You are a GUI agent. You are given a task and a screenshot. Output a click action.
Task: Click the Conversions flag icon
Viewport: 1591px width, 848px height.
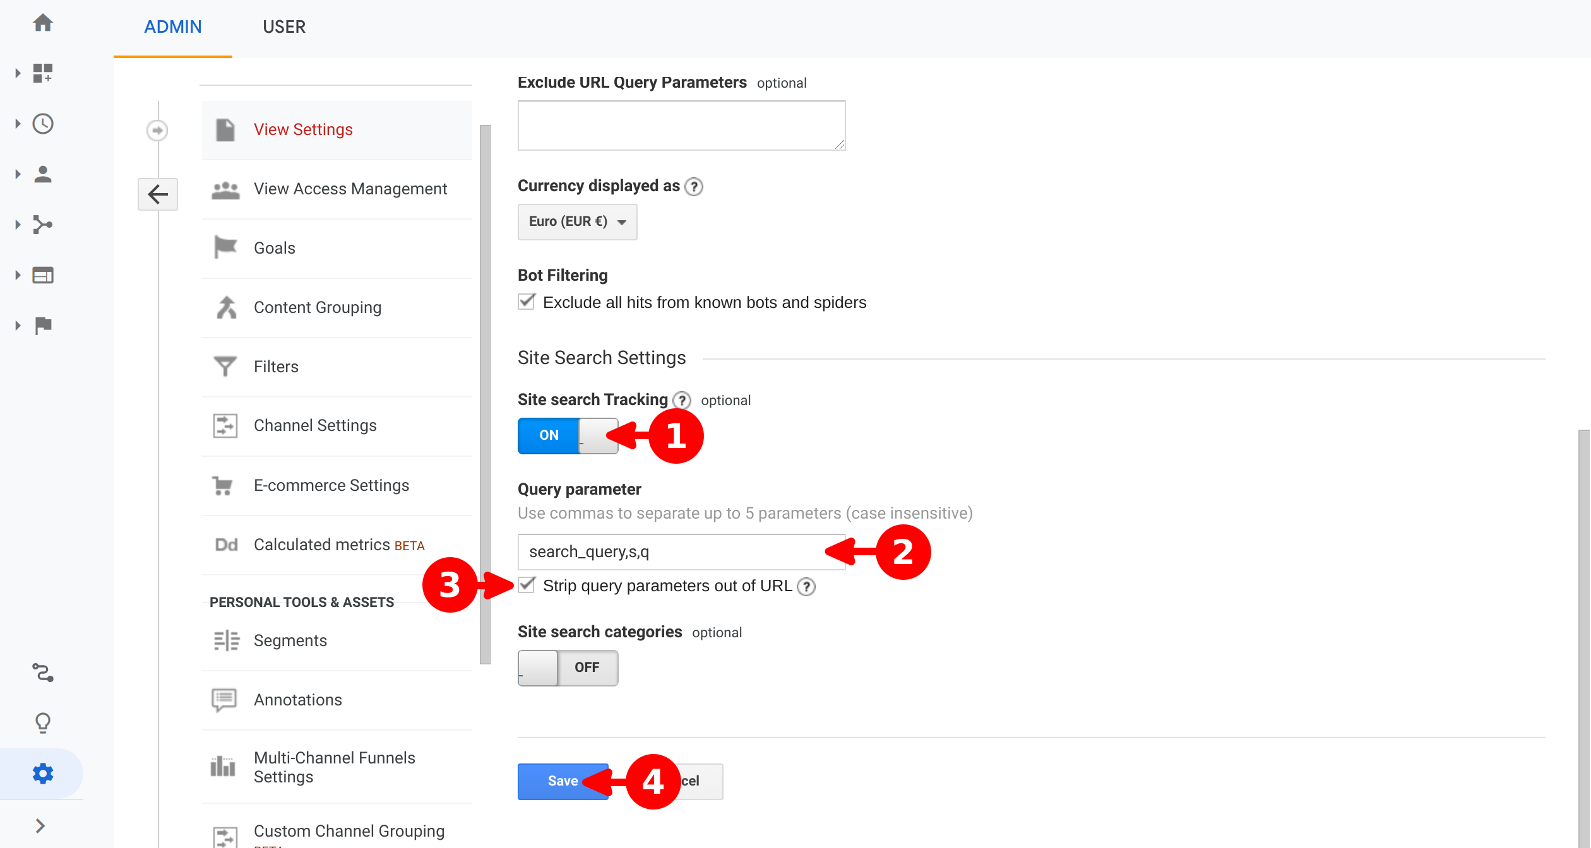click(x=43, y=326)
